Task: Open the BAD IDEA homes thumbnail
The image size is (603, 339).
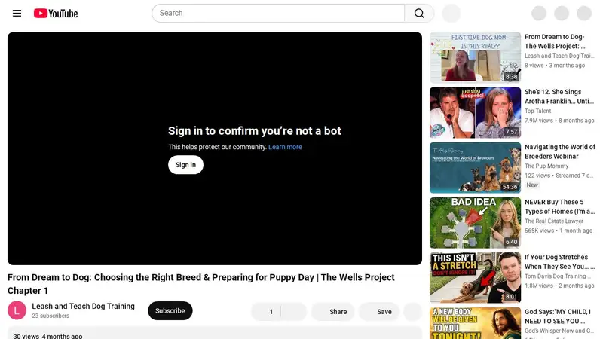Action: pos(475,222)
